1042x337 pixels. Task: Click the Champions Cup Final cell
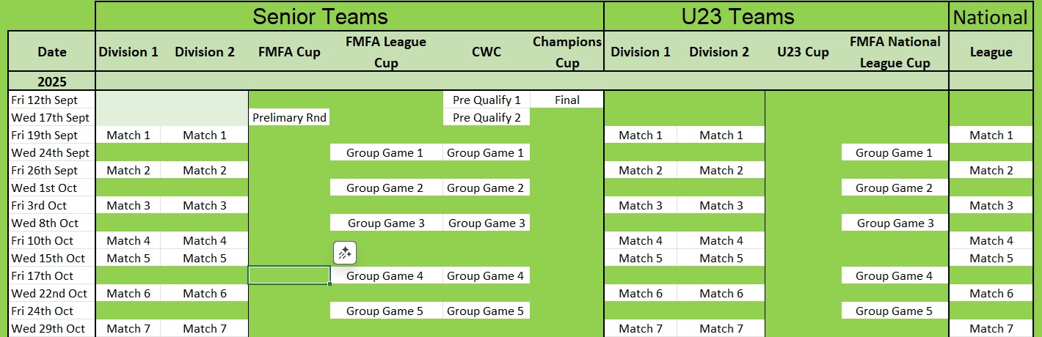click(x=567, y=100)
